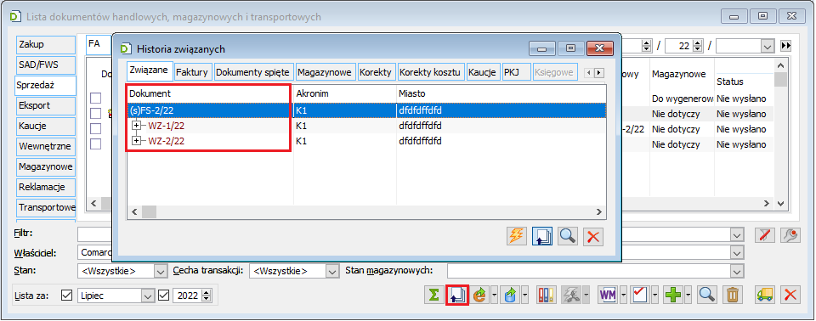Viewport: 816px width, 321px height.
Task: Click the trash bin delete icon
Action: pyautogui.click(x=733, y=295)
